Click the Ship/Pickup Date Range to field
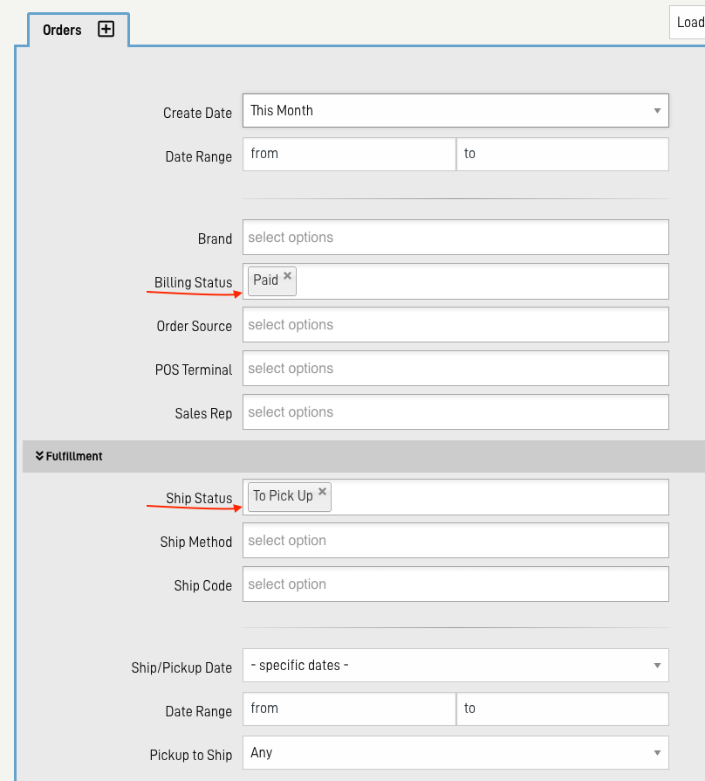Screen dimensions: 705x781 [x=563, y=708]
